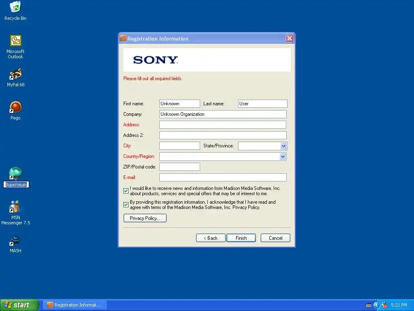Uncheck receive news and information checkbox
The height and width of the screenshot is (311, 414).
tap(126, 191)
